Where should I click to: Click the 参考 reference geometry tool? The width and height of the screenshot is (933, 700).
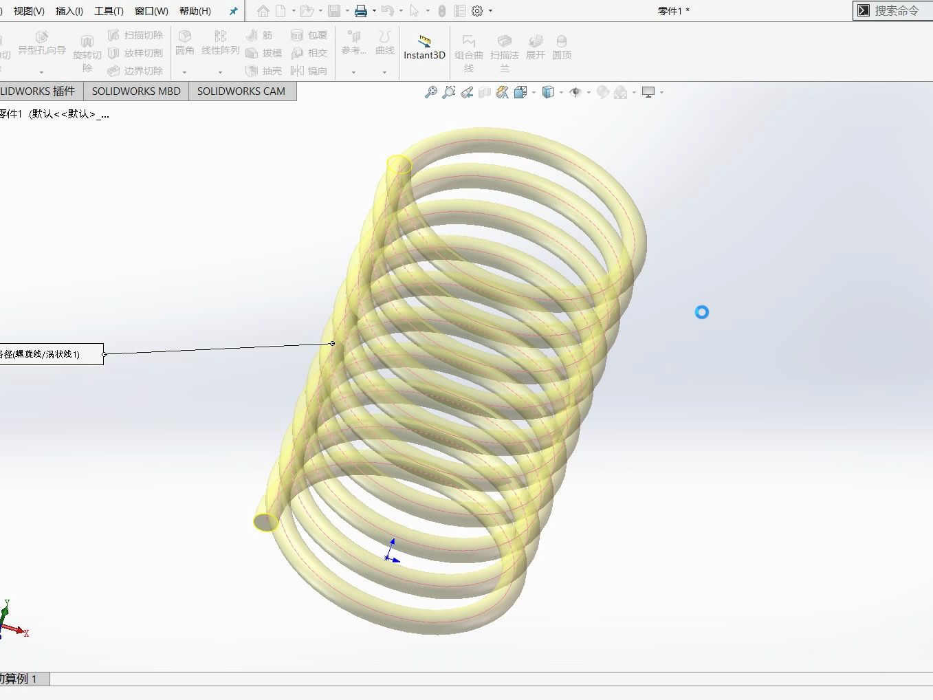click(x=353, y=43)
